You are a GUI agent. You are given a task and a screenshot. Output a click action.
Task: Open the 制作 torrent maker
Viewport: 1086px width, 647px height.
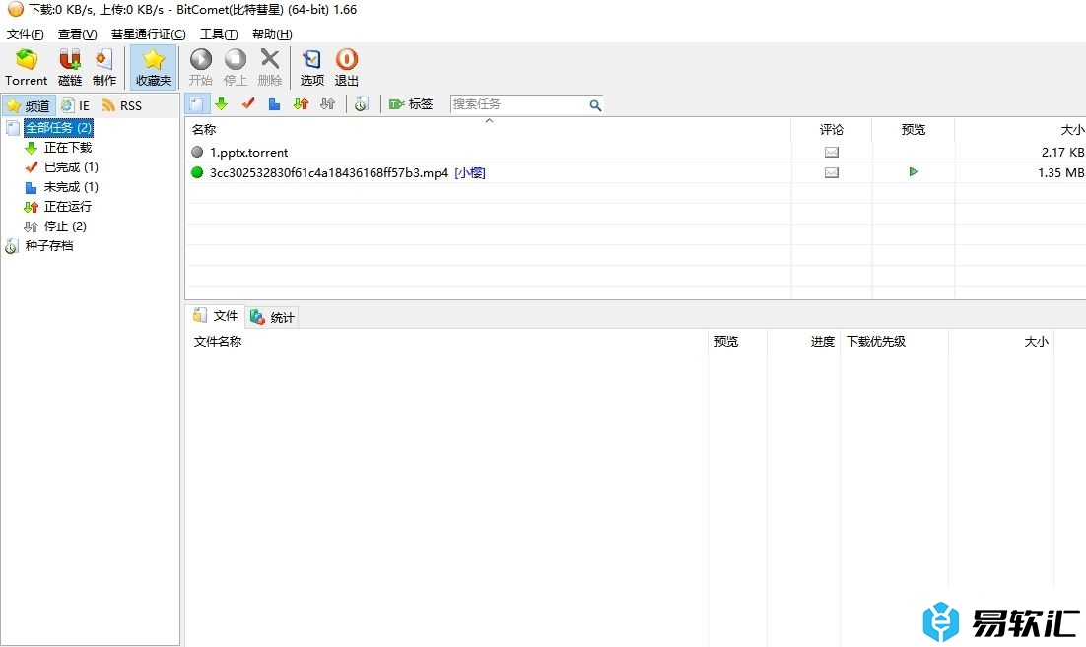click(x=103, y=67)
